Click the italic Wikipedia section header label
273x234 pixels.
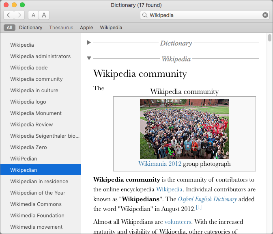[176, 59]
